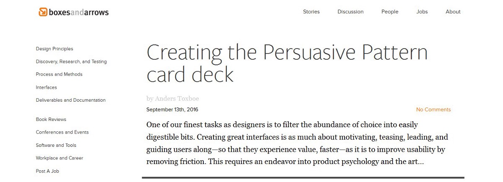
Task: Open Conferences and Events link
Action: point(62,132)
